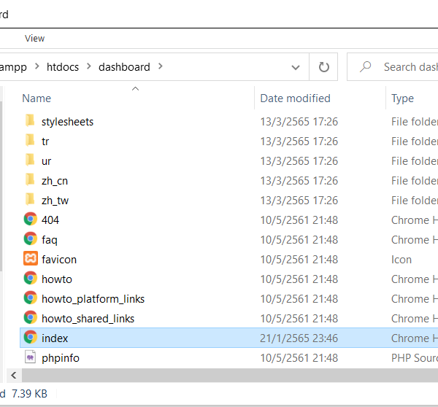Click the Chrome icon beside index file

click(30, 338)
